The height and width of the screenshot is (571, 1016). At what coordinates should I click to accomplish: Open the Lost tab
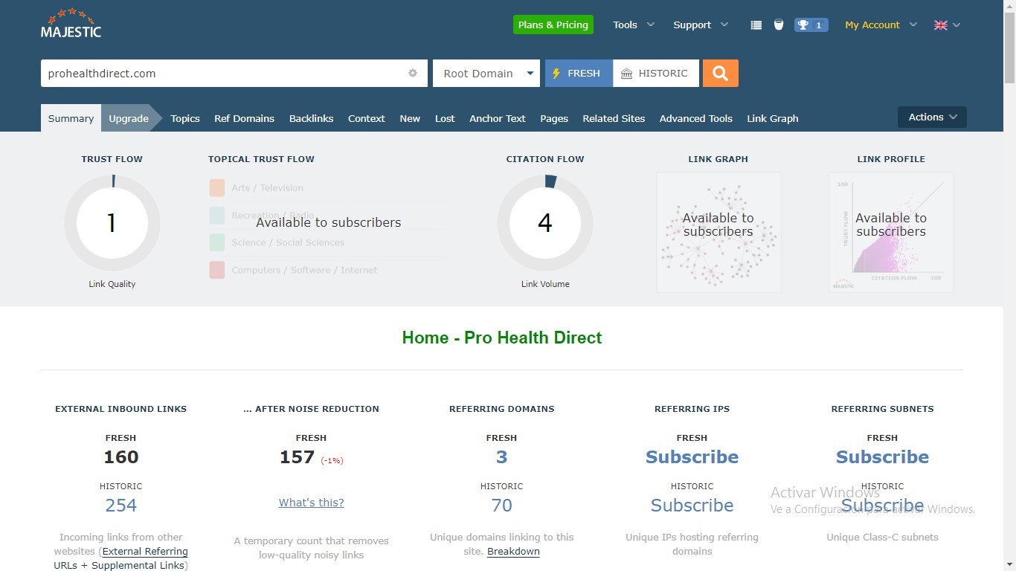pyautogui.click(x=445, y=118)
